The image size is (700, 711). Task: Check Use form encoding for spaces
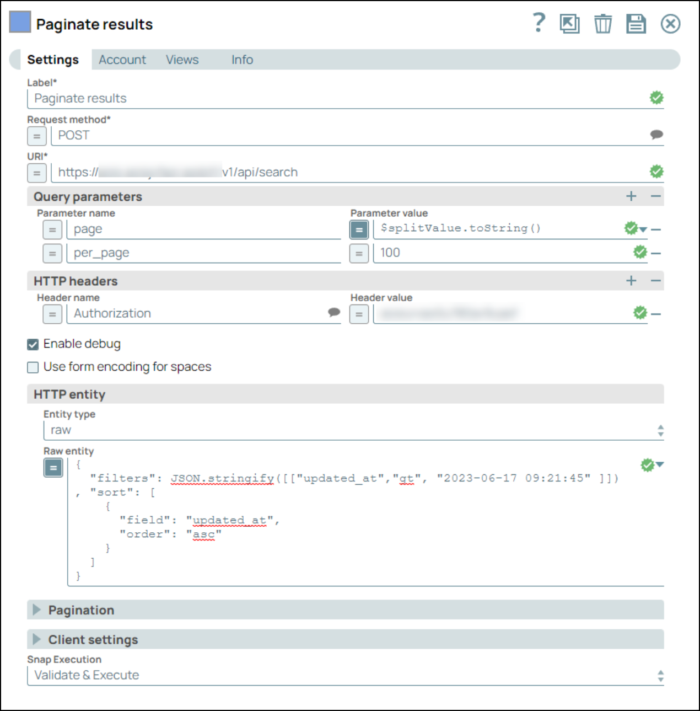[x=33, y=367]
